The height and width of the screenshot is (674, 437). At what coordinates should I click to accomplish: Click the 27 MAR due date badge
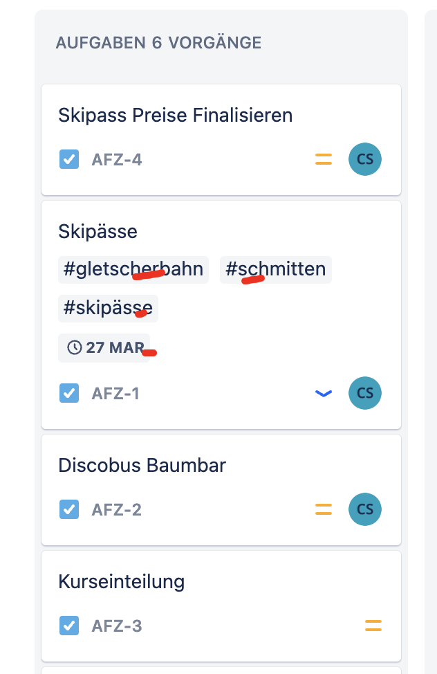(104, 348)
